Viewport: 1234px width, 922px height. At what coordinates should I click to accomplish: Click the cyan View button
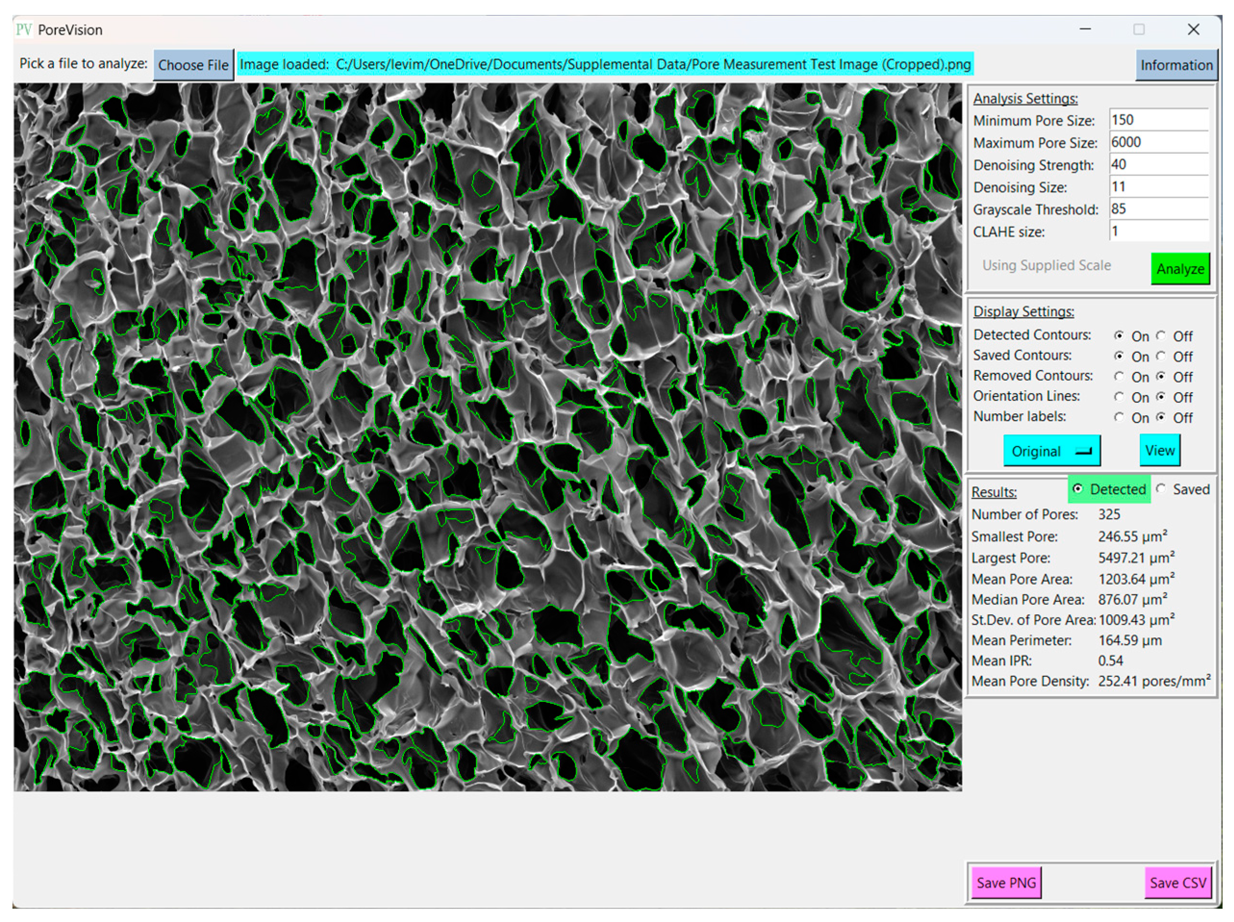(x=1159, y=450)
